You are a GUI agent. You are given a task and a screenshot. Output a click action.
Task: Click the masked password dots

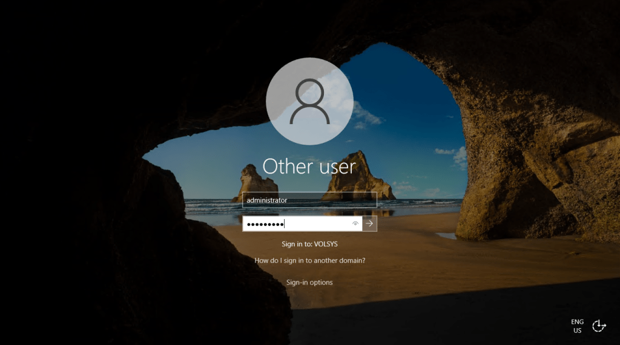pyautogui.click(x=265, y=224)
